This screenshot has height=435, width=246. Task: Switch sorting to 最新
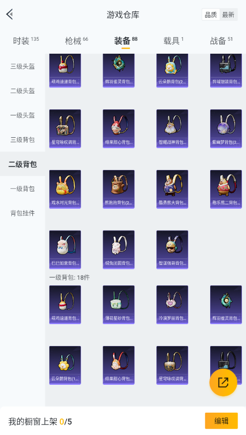(228, 15)
